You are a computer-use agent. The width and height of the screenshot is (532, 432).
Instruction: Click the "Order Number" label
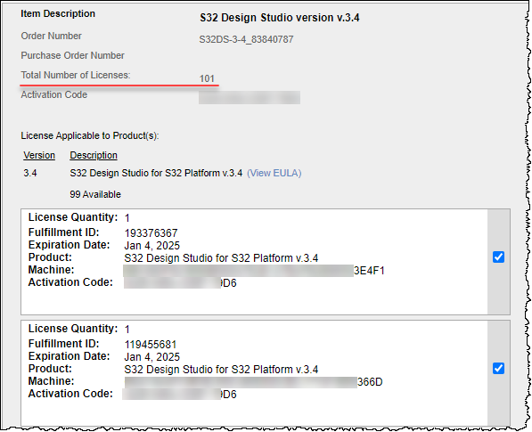(x=51, y=36)
